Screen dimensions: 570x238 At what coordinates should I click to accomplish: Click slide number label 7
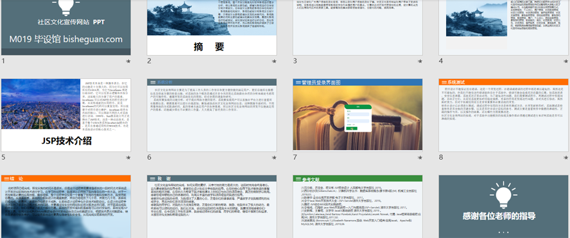pos(295,157)
